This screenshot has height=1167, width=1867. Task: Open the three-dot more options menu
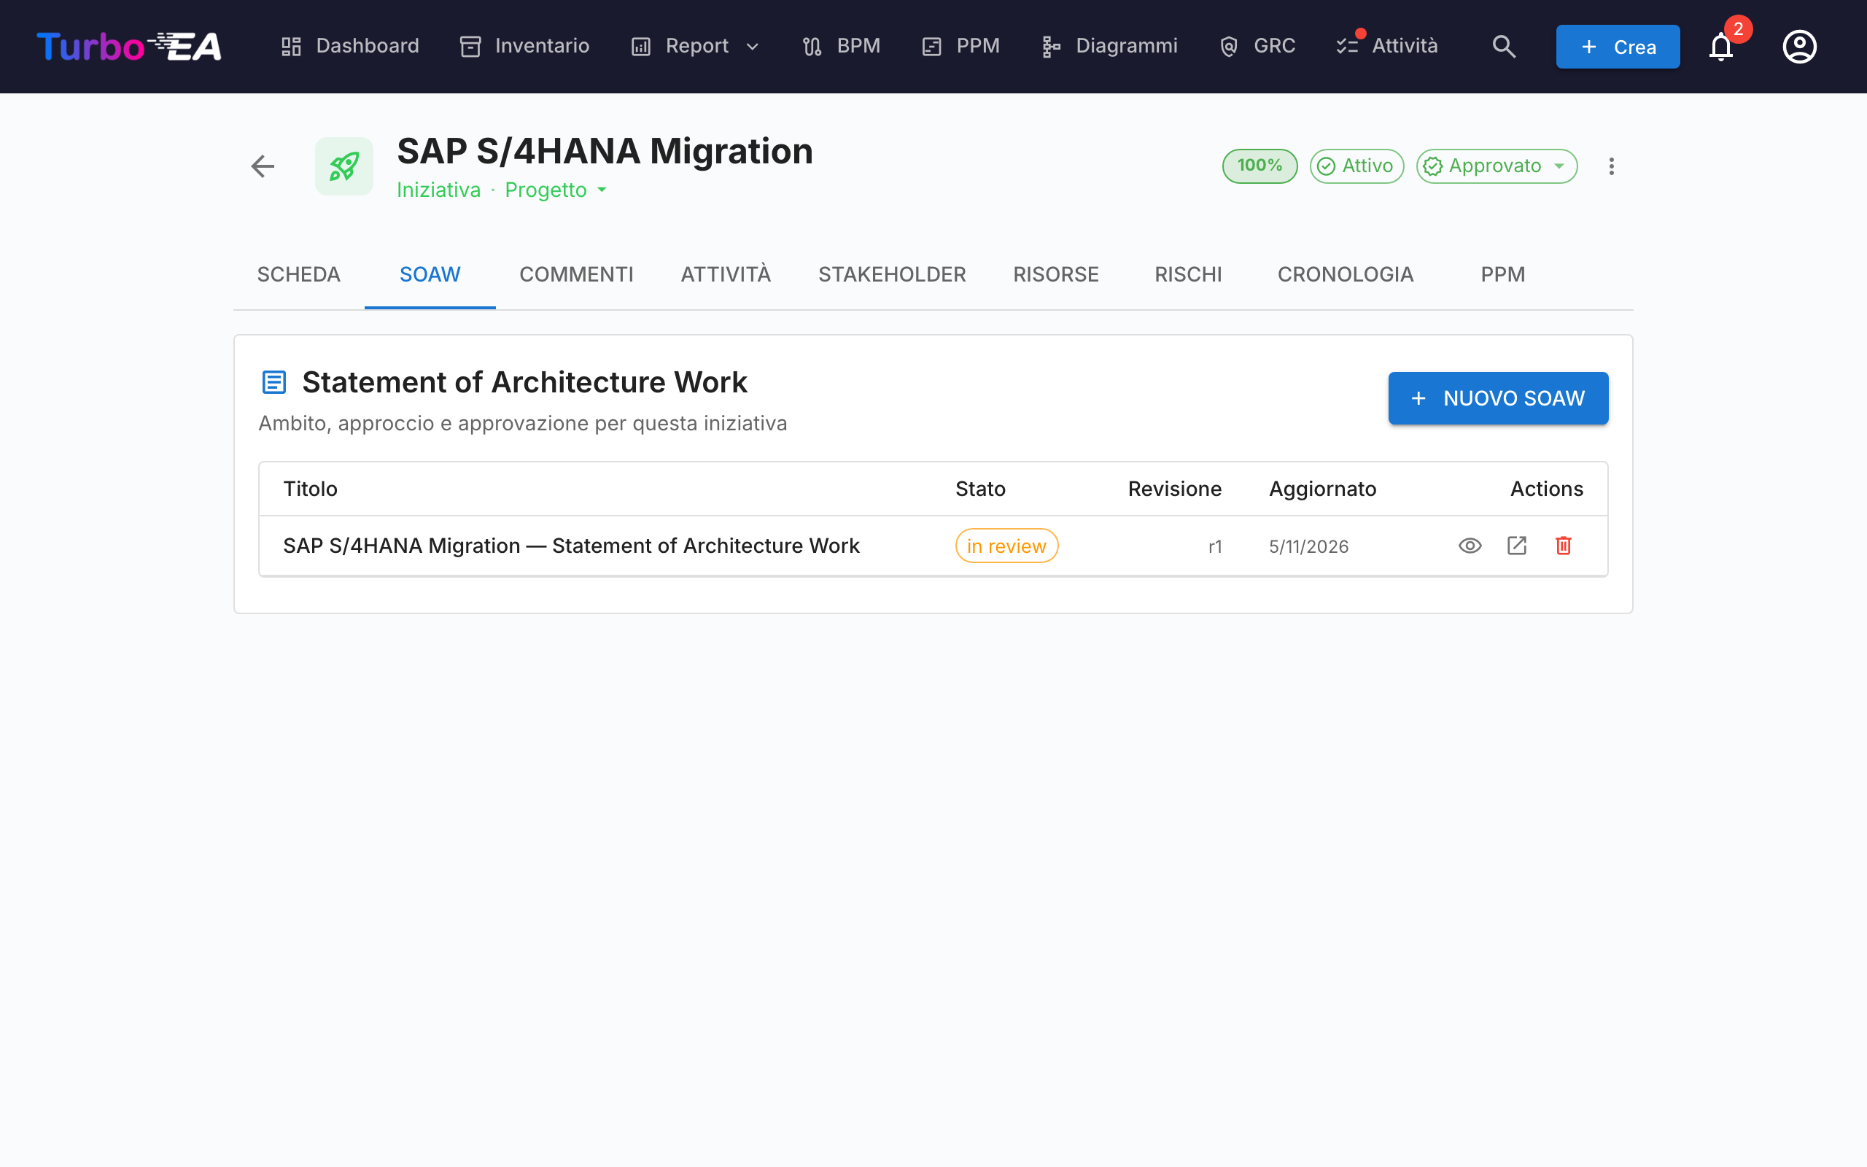[x=1611, y=166]
